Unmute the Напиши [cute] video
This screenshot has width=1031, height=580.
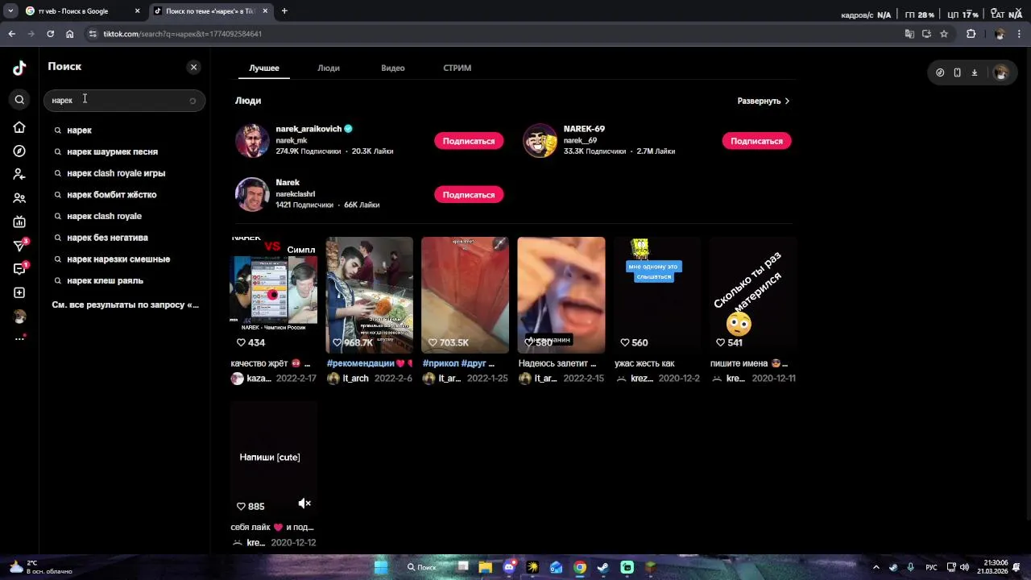tap(304, 503)
